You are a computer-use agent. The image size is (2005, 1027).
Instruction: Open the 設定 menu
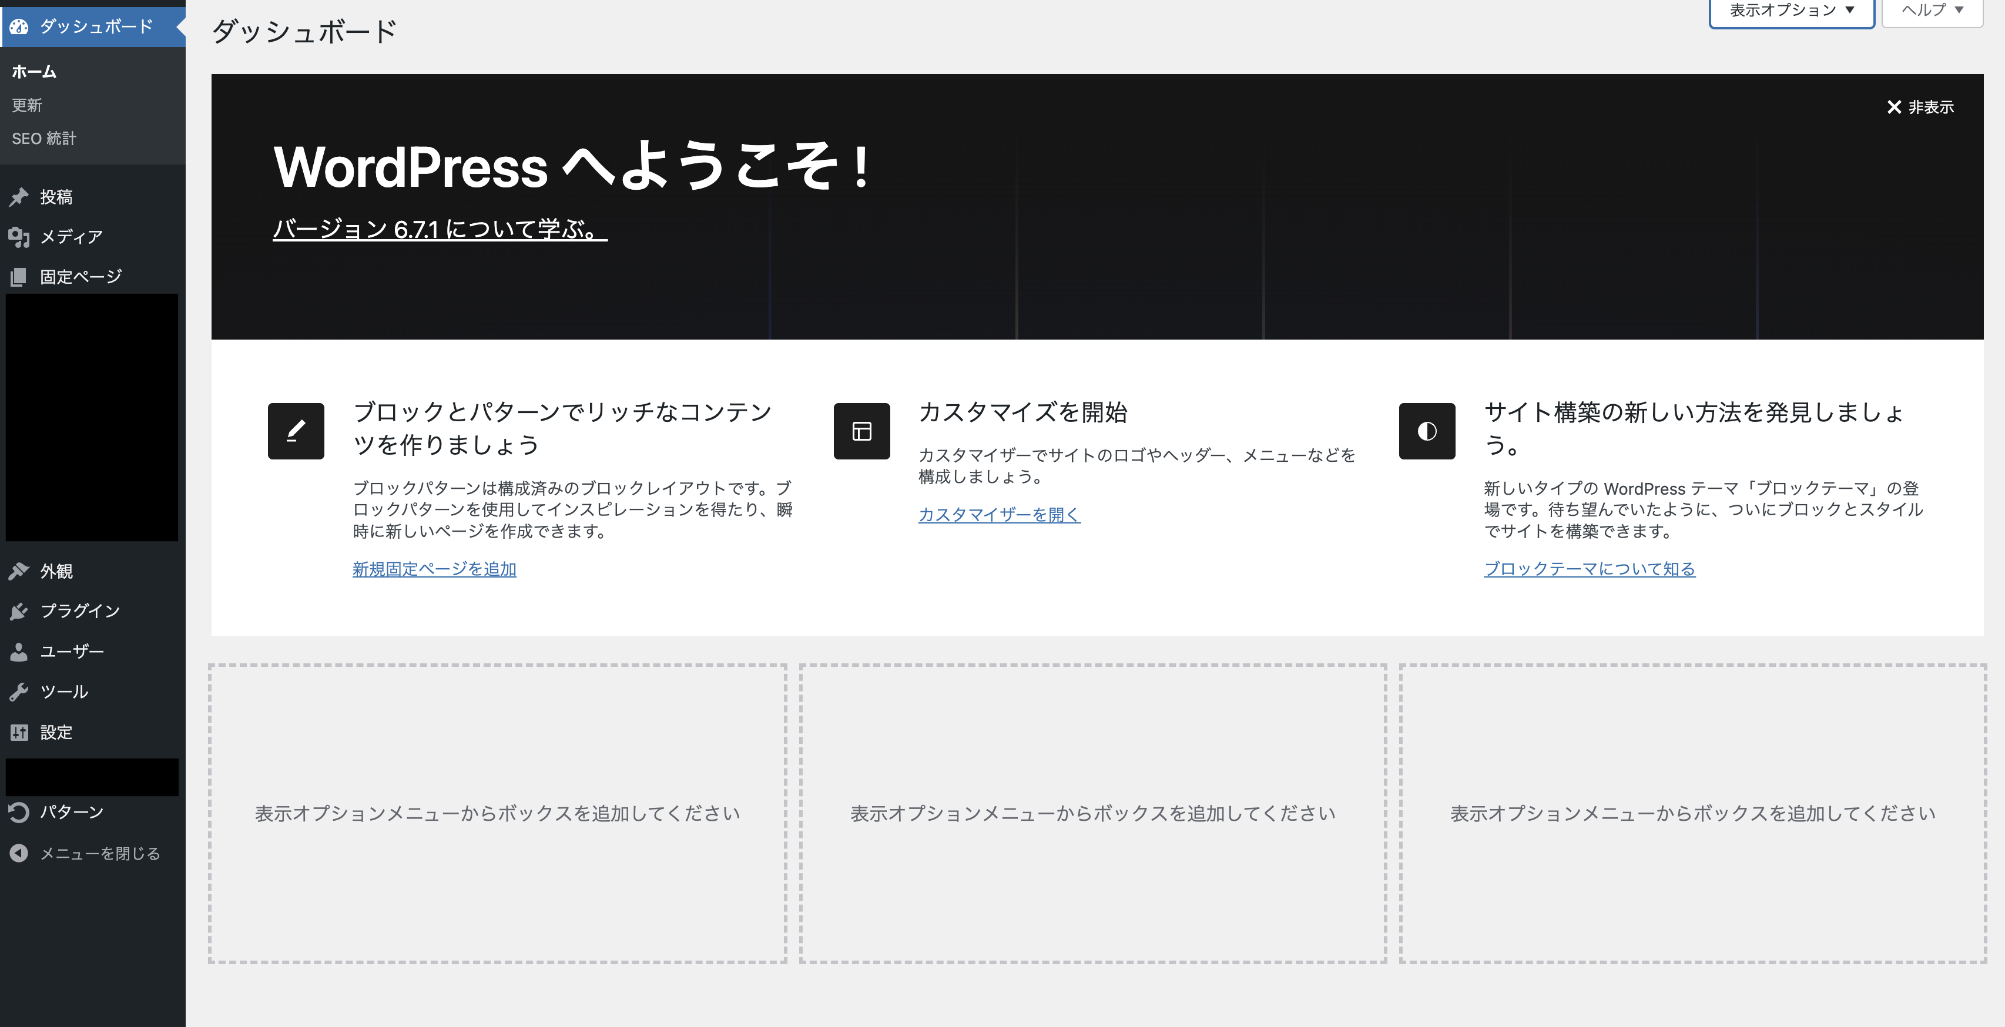tap(93, 732)
